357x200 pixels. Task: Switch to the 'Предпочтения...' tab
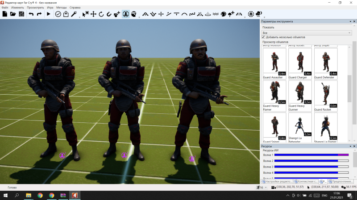340,181
